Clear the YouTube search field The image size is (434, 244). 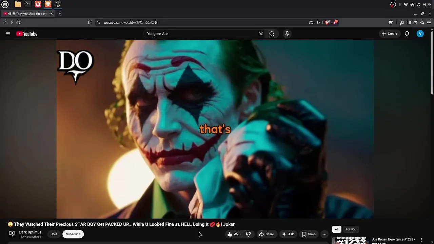click(261, 34)
